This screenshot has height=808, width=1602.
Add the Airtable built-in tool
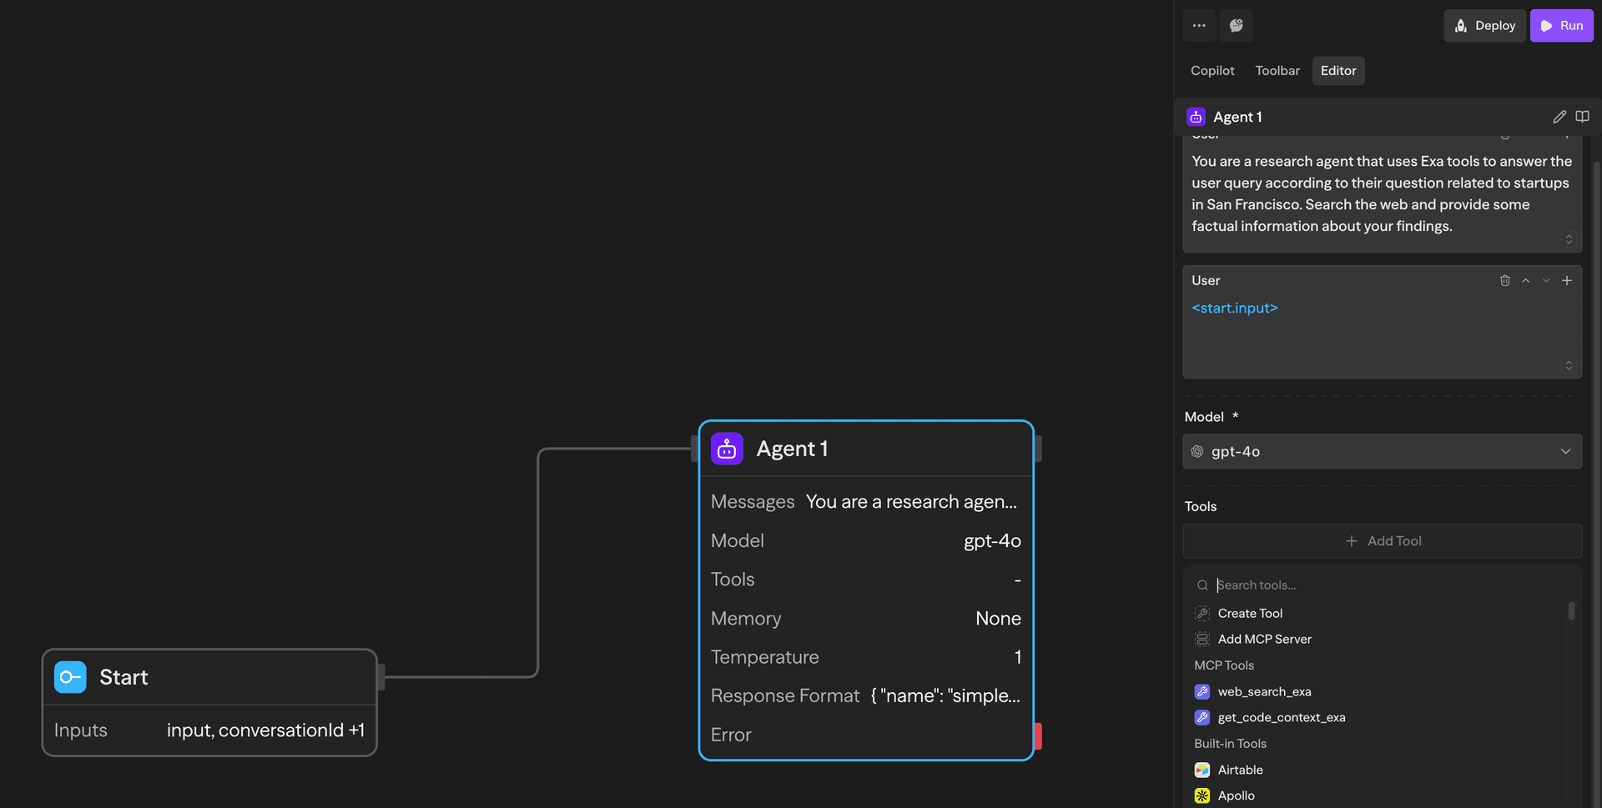[x=1240, y=770]
